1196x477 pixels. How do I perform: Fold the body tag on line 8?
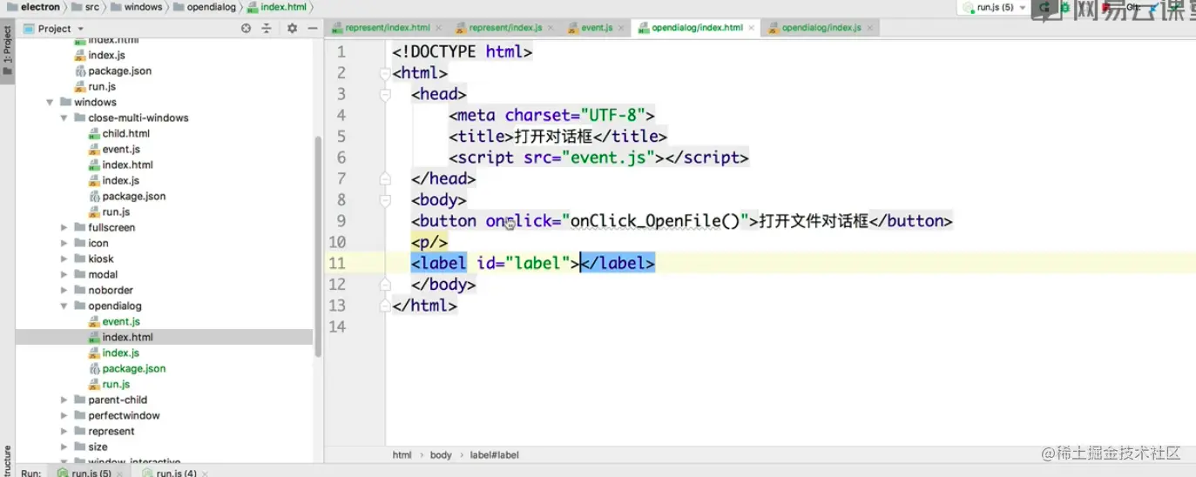(x=384, y=200)
